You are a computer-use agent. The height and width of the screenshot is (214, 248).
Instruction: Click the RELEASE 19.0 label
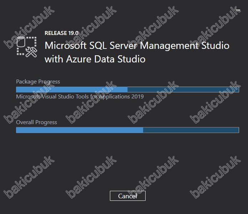click(x=61, y=33)
